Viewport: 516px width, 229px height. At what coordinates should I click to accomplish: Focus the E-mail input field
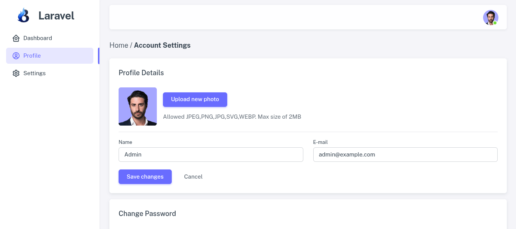tap(405, 155)
